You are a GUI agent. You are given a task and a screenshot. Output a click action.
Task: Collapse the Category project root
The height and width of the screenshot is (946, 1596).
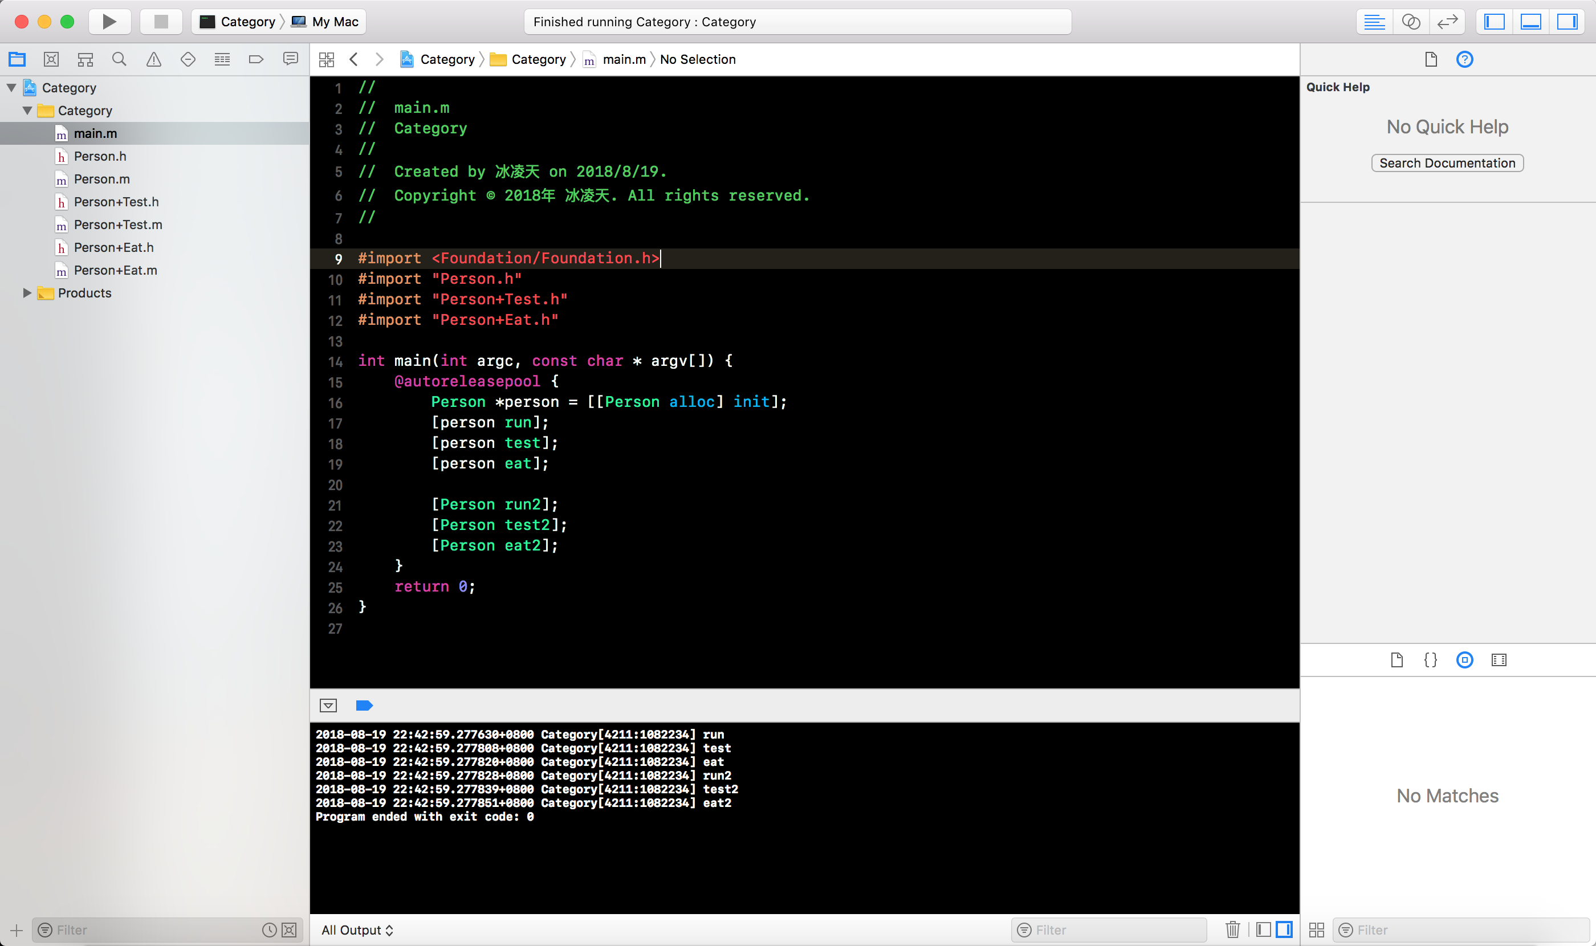point(11,88)
